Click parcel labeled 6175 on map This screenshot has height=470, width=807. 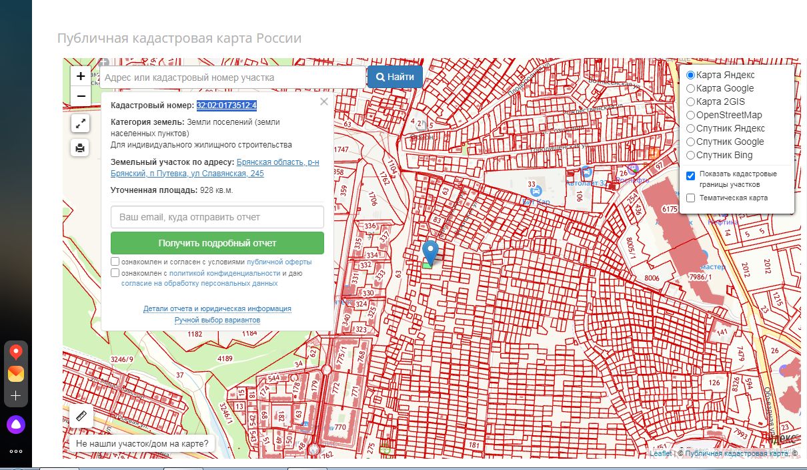click(669, 209)
